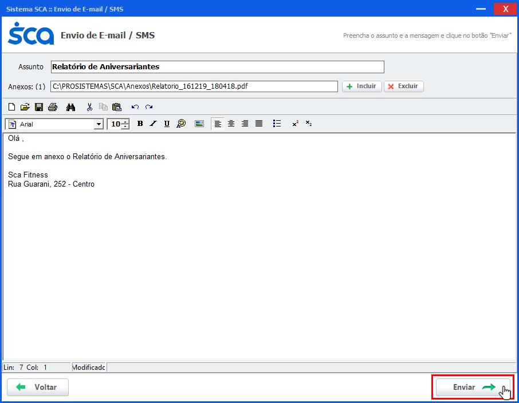This screenshot has width=519, height=403.
Task: Click the Assunto subject field
Action: 218,67
